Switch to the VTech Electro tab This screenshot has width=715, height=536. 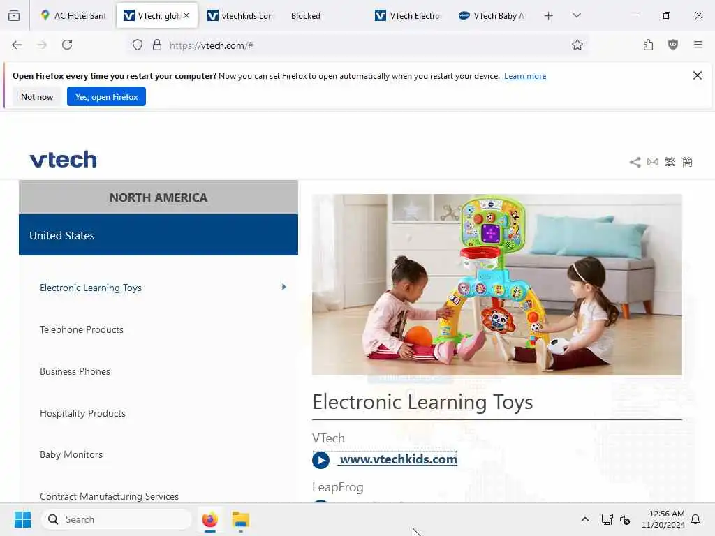tap(408, 16)
